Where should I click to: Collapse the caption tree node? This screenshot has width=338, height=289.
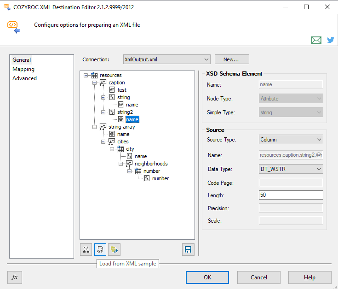(94, 83)
